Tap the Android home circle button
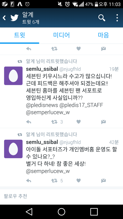The image size is (123, 219). click(61, 212)
